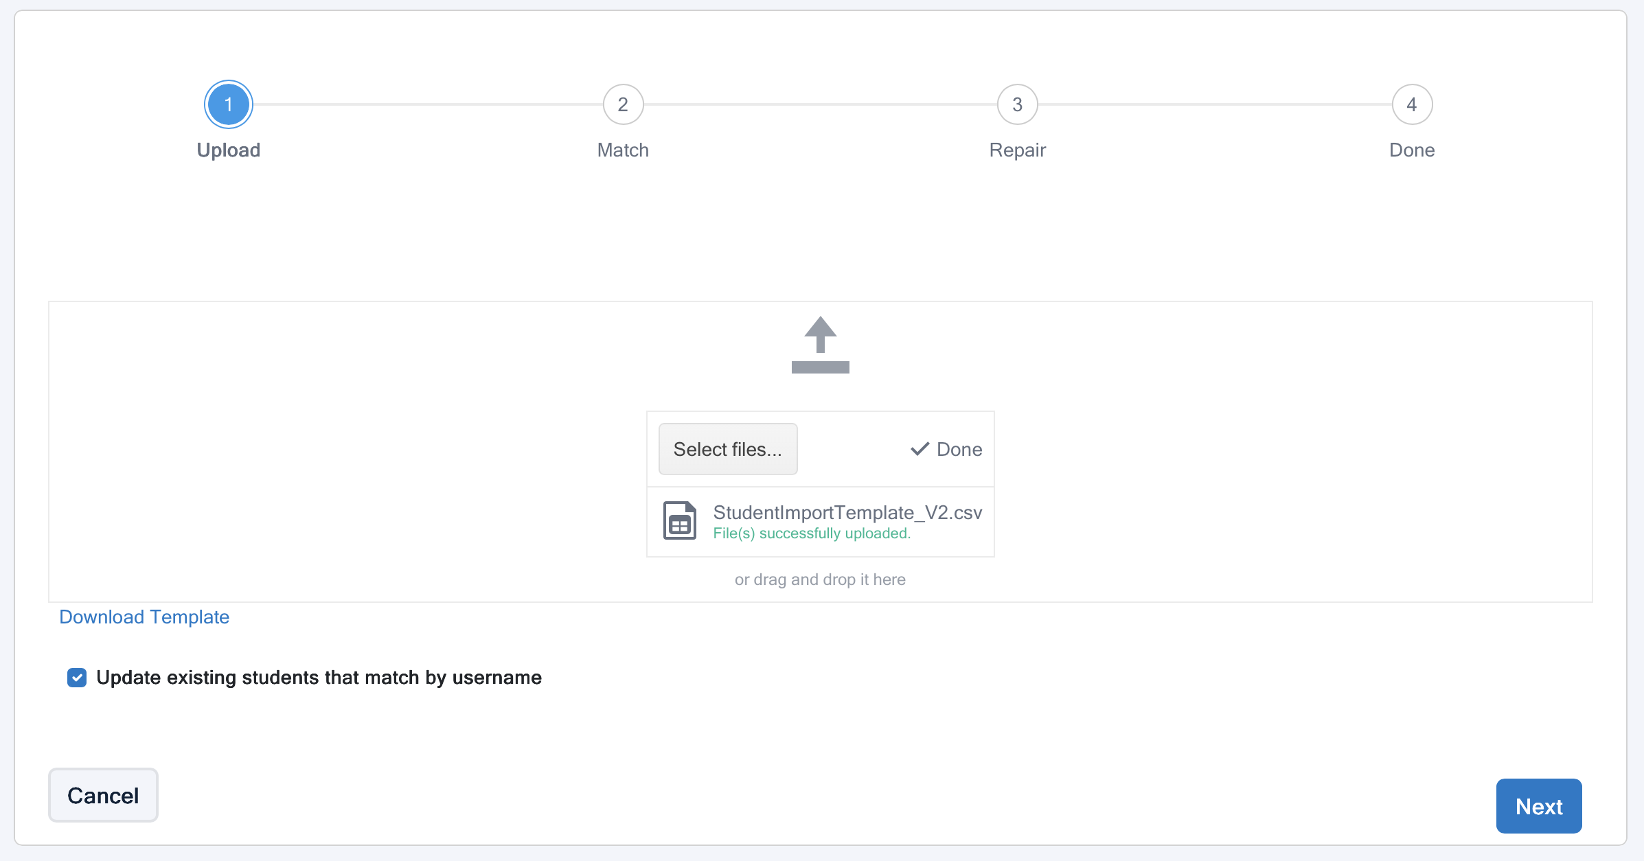Cancel the student import

pyautogui.click(x=103, y=795)
